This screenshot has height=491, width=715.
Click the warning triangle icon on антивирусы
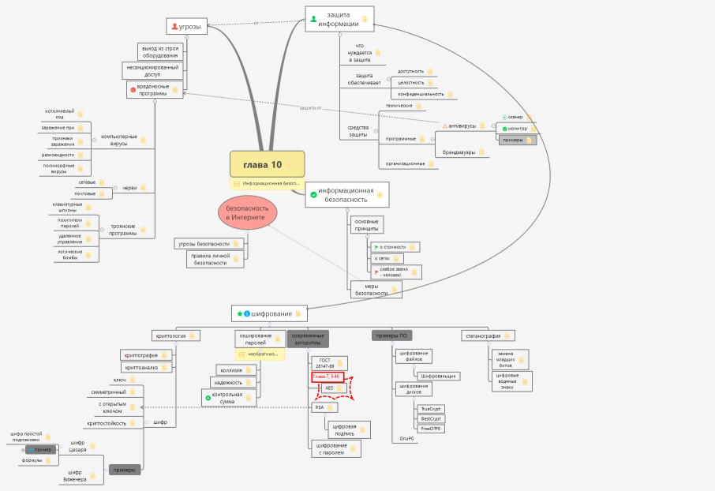445,126
